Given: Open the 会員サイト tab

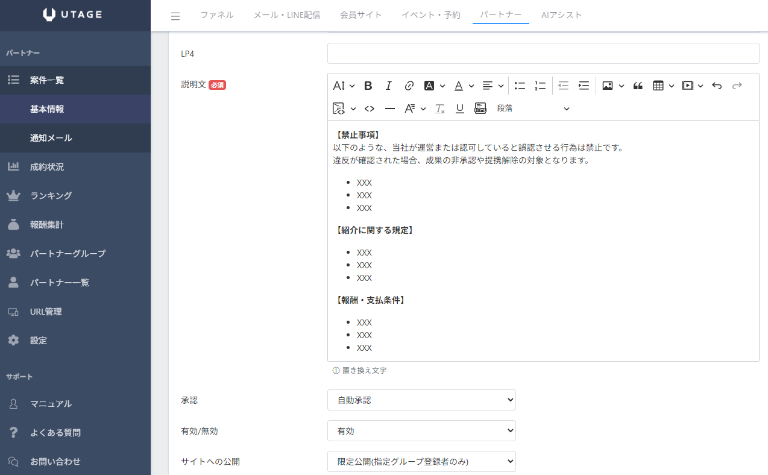Looking at the screenshot, I should [x=360, y=15].
